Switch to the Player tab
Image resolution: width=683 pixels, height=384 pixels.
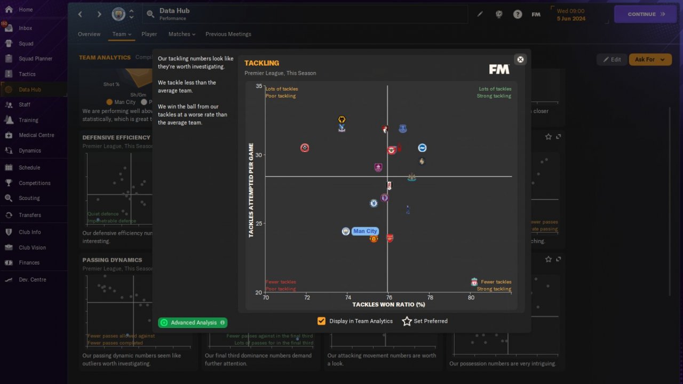(x=149, y=34)
